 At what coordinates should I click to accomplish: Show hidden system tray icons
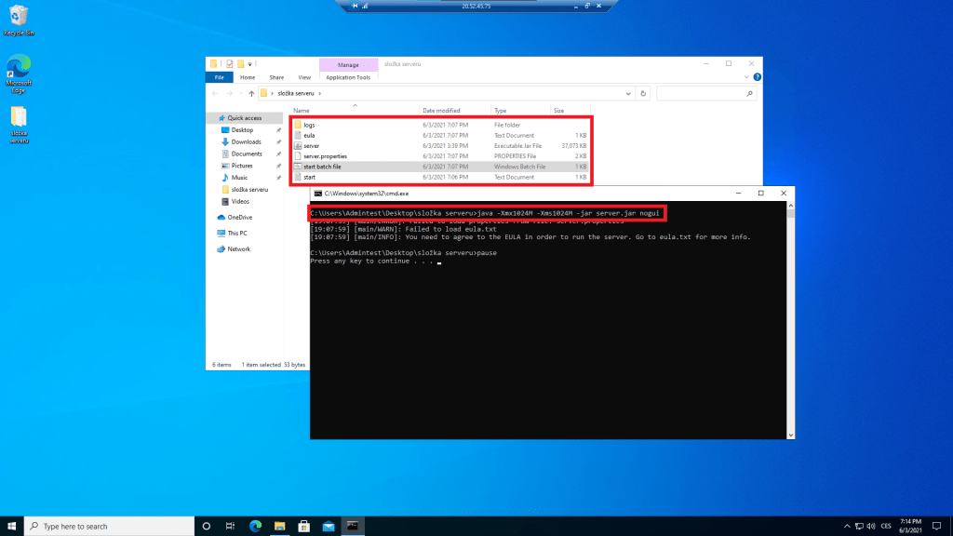point(846,526)
